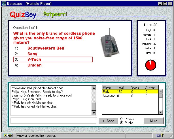174x139 pixels.
Task: Click chat line '**Swanson has joined NetMarket chat.'
Action: tap(37, 88)
